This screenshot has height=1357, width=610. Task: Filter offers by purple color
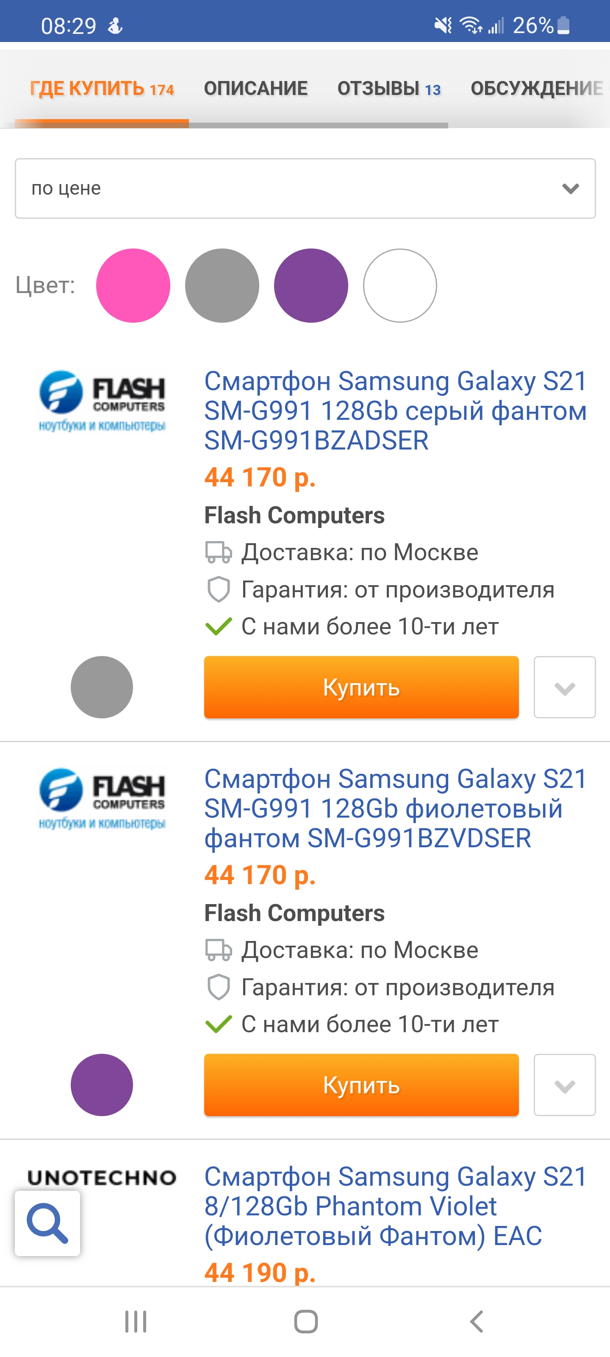[x=311, y=285]
